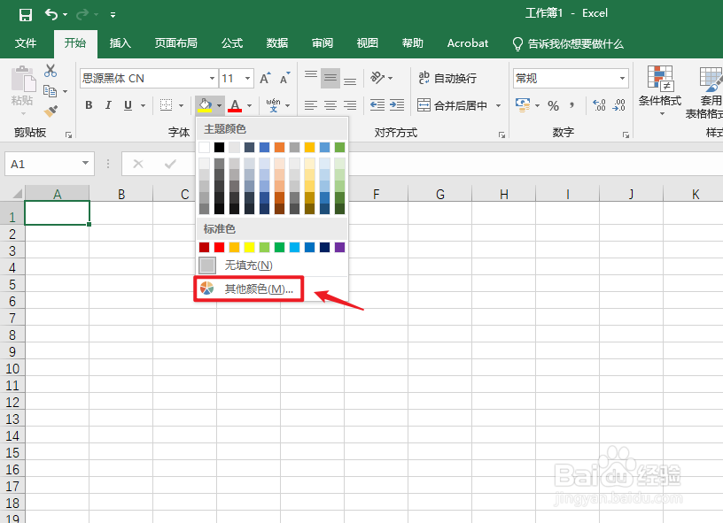Click the decrease decimal icon
This screenshot has width=723, height=523.
618,105
